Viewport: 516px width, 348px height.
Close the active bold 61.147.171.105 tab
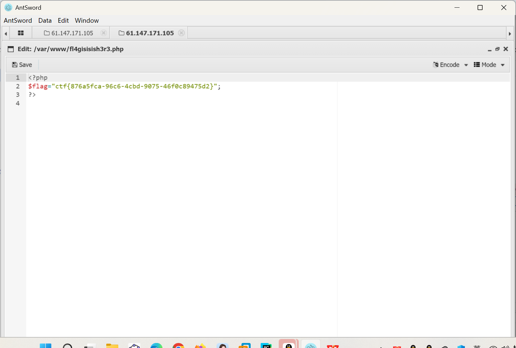click(x=181, y=33)
